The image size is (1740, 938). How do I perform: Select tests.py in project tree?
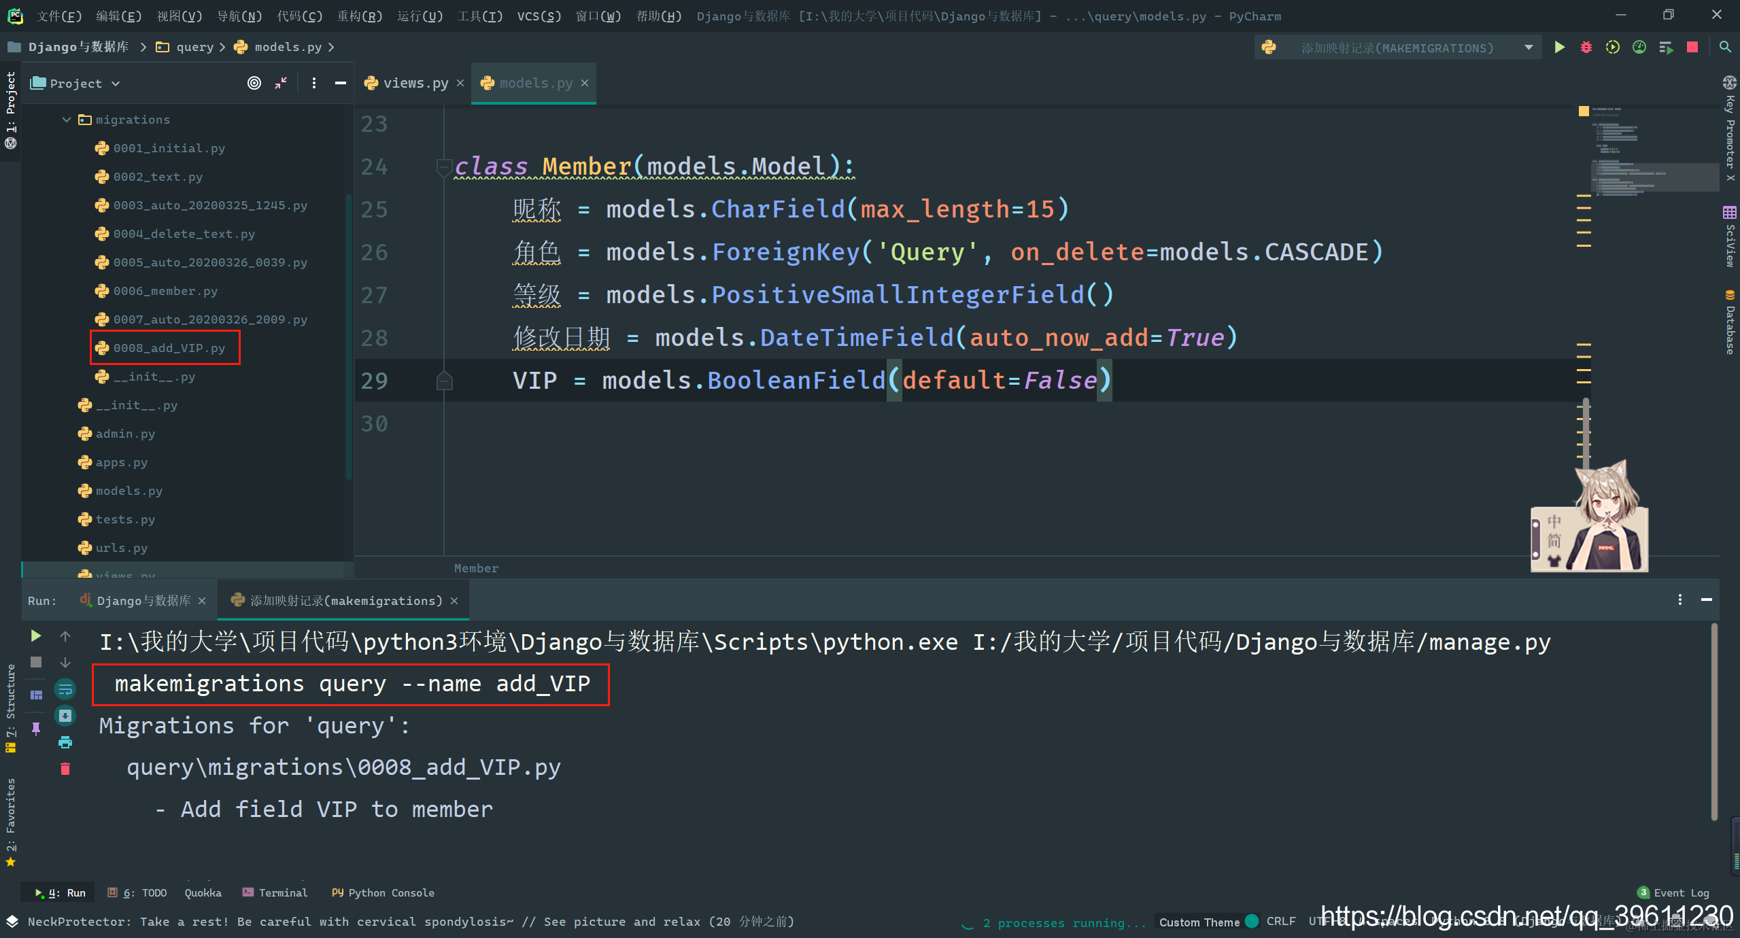tap(125, 519)
